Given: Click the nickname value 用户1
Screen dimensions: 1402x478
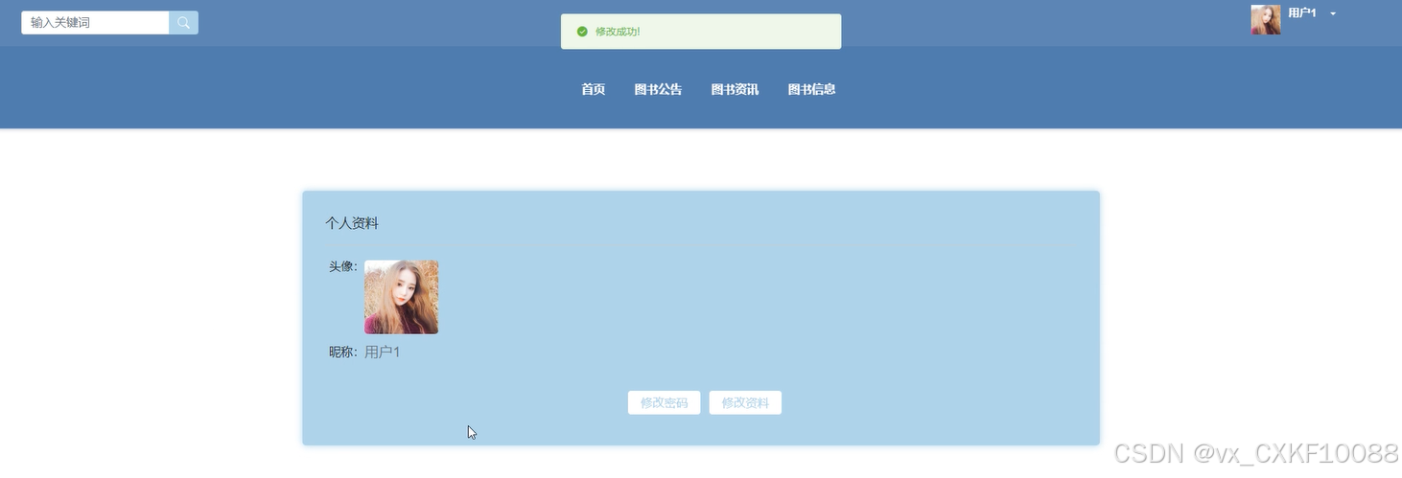Looking at the screenshot, I should point(382,353).
